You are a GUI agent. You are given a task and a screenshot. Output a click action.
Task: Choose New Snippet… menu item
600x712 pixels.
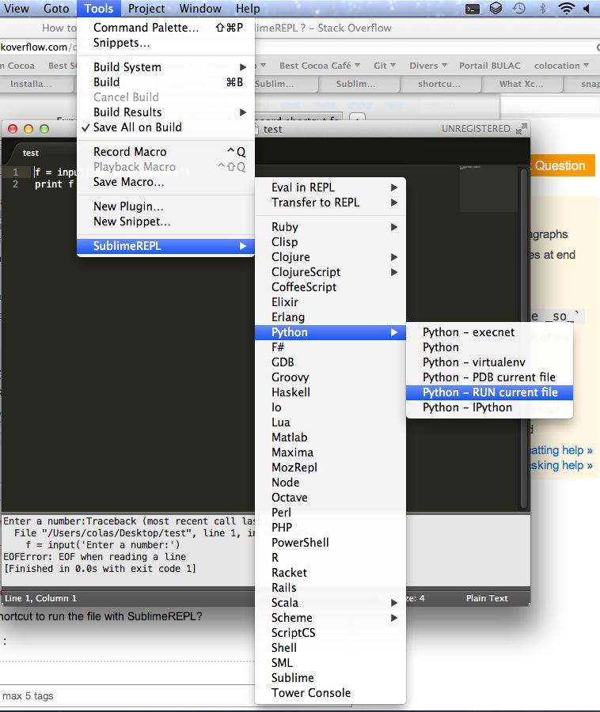[165, 222]
